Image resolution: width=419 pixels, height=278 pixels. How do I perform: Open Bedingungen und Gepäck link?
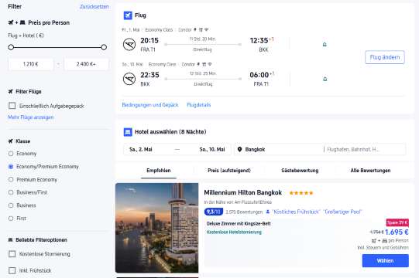coord(150,105)
